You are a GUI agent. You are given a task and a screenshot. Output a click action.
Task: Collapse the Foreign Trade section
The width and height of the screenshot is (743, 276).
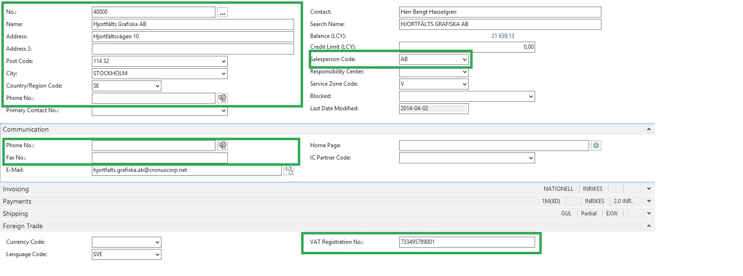pos(649,226)
